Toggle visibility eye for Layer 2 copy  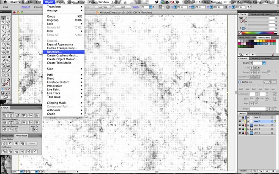(240, 125)
